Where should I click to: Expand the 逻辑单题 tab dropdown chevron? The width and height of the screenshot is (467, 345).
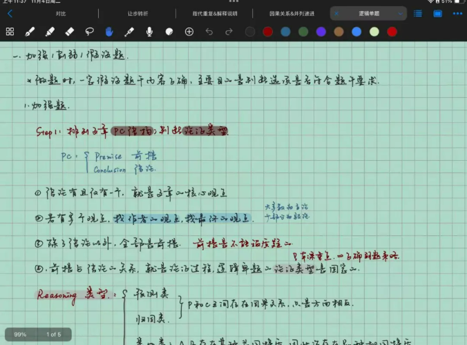tap(401, 13)
